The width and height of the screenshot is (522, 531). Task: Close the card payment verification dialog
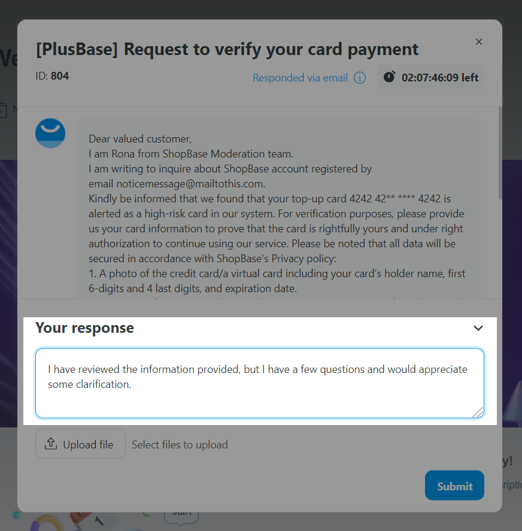point(479,42)
